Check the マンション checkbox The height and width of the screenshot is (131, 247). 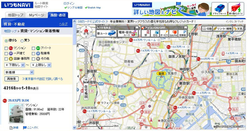[6, 48]
